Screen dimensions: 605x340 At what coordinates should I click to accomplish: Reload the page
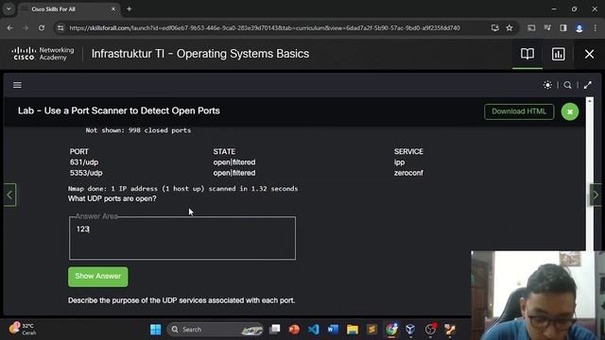tap(42, 27)
